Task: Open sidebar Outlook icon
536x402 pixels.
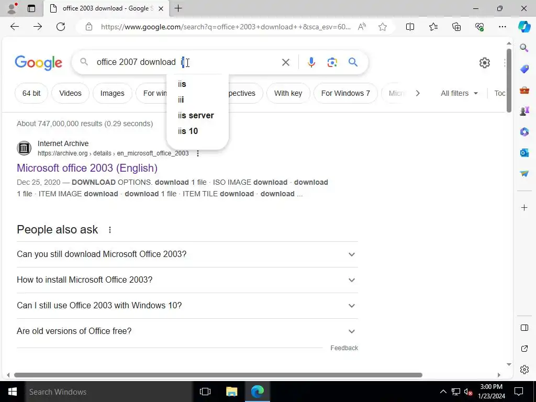Action: point(524,153)
